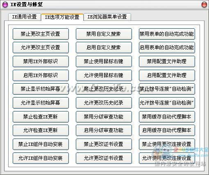This screenshot has width=209, height=175.
Task: Click 禁用缓存自动代理脚本 button
Action: pos(167,117)
